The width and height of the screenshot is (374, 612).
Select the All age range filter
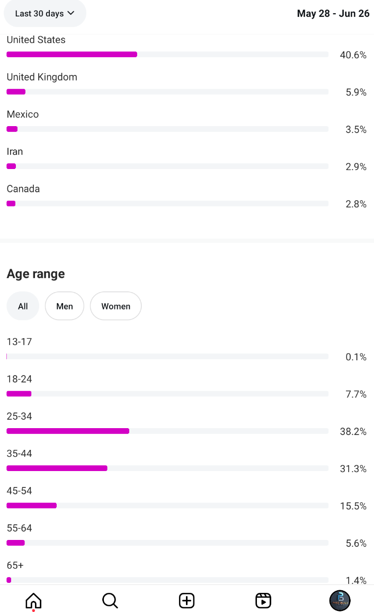[23, 306]
